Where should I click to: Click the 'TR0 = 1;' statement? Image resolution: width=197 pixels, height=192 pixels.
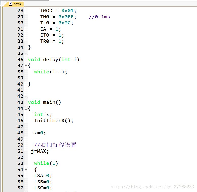[x=52, y=41]
